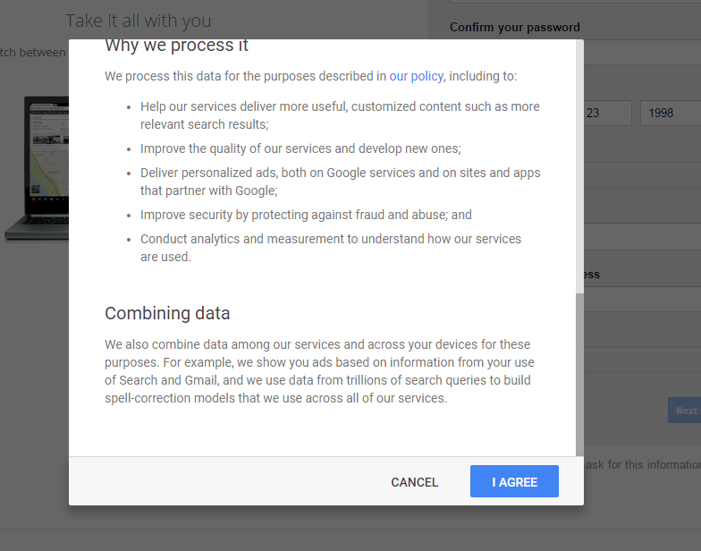Click the paragraph under Combining data
The image size is (701, 551).
click(317, 371)
